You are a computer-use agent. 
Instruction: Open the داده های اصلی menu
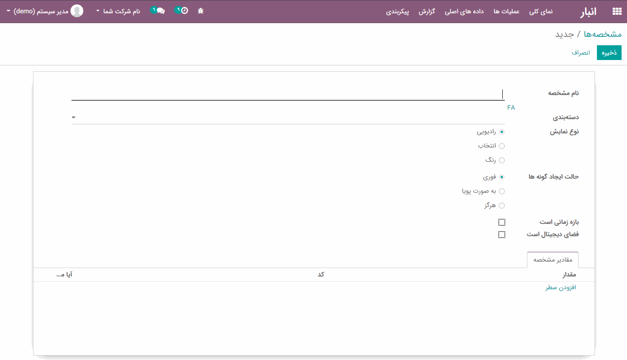coord(464,11)
